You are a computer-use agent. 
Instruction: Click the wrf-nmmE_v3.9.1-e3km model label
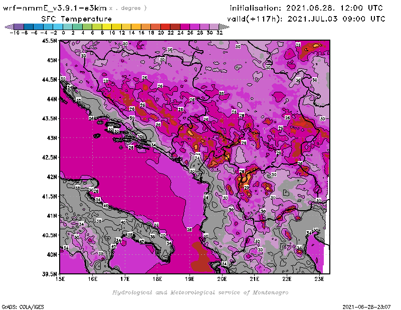[55, 8]
